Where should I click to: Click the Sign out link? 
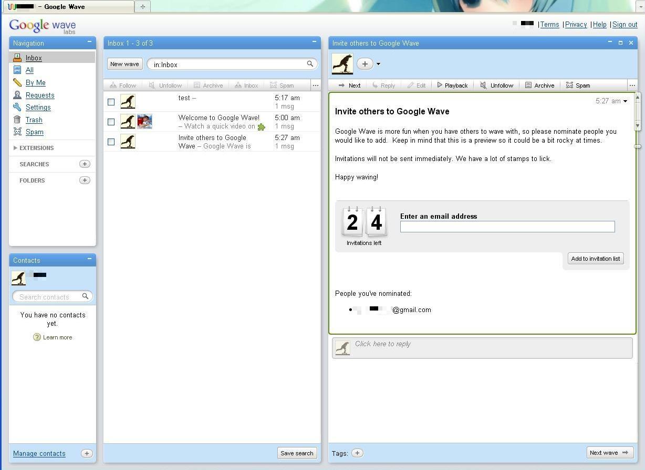(x=625, y=25)
